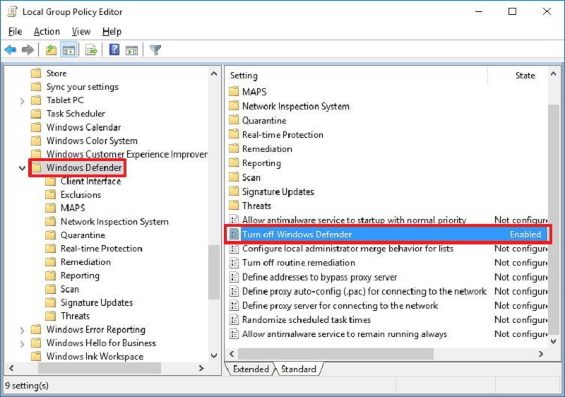Select Network Inspection System folder in right pane

295,106
